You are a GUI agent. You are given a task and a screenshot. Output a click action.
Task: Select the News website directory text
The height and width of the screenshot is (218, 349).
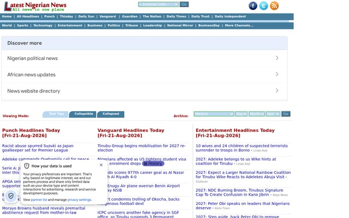(x=34, y=91)
